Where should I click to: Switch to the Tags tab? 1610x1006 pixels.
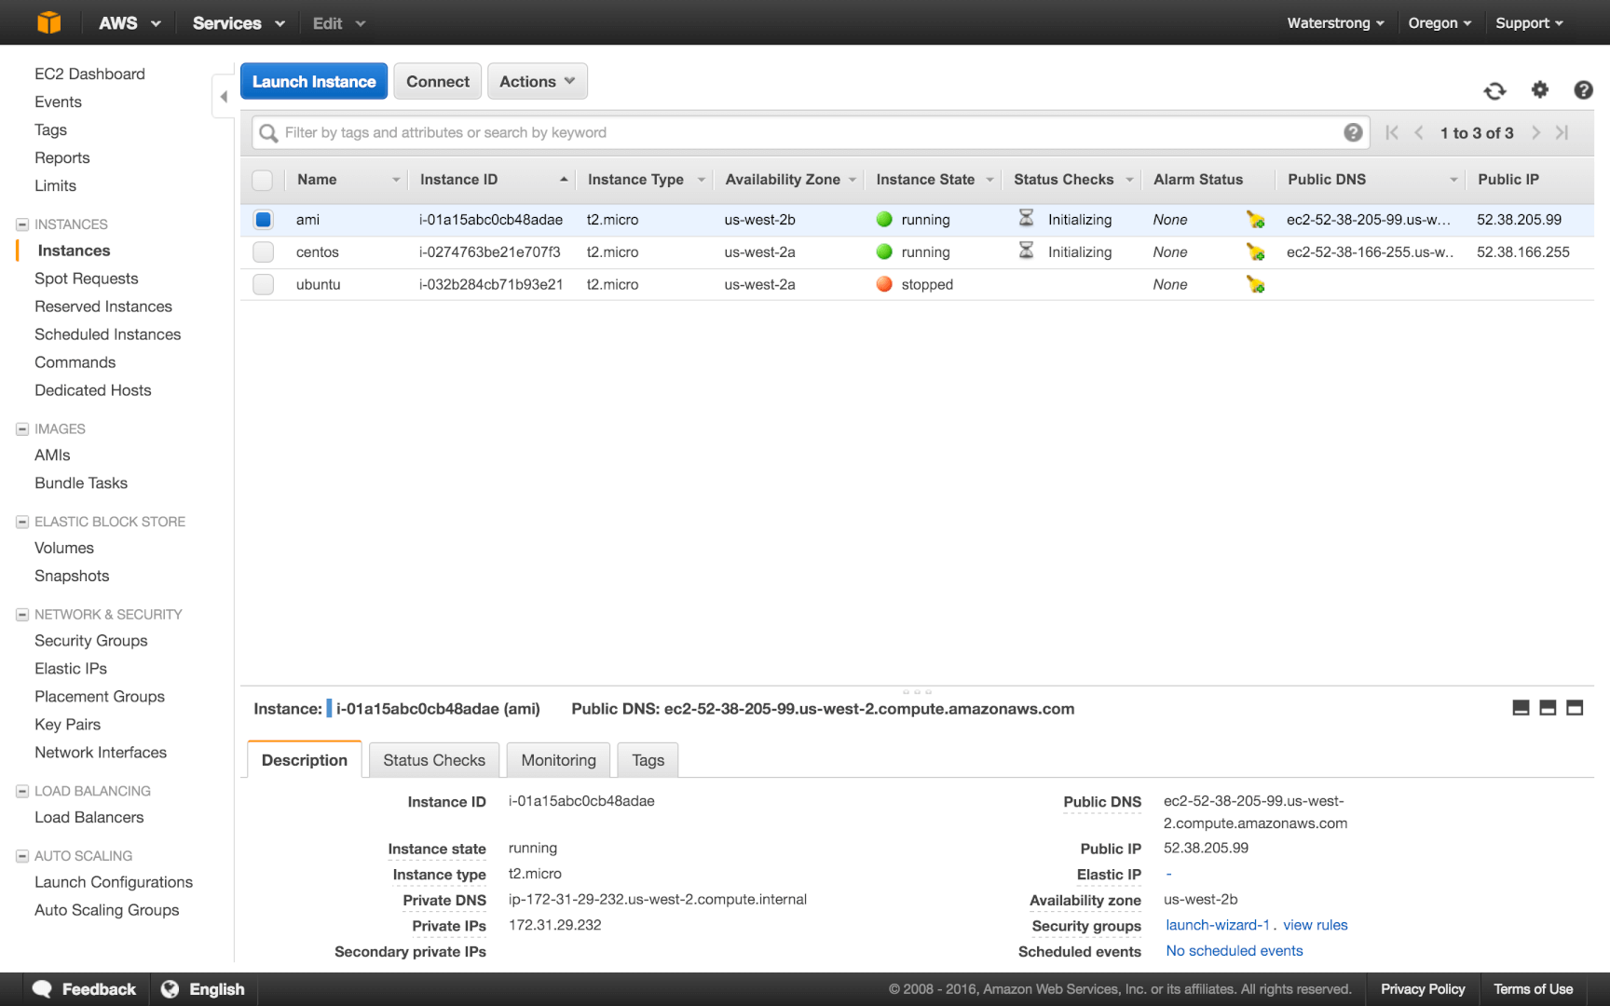coord(648,760)
